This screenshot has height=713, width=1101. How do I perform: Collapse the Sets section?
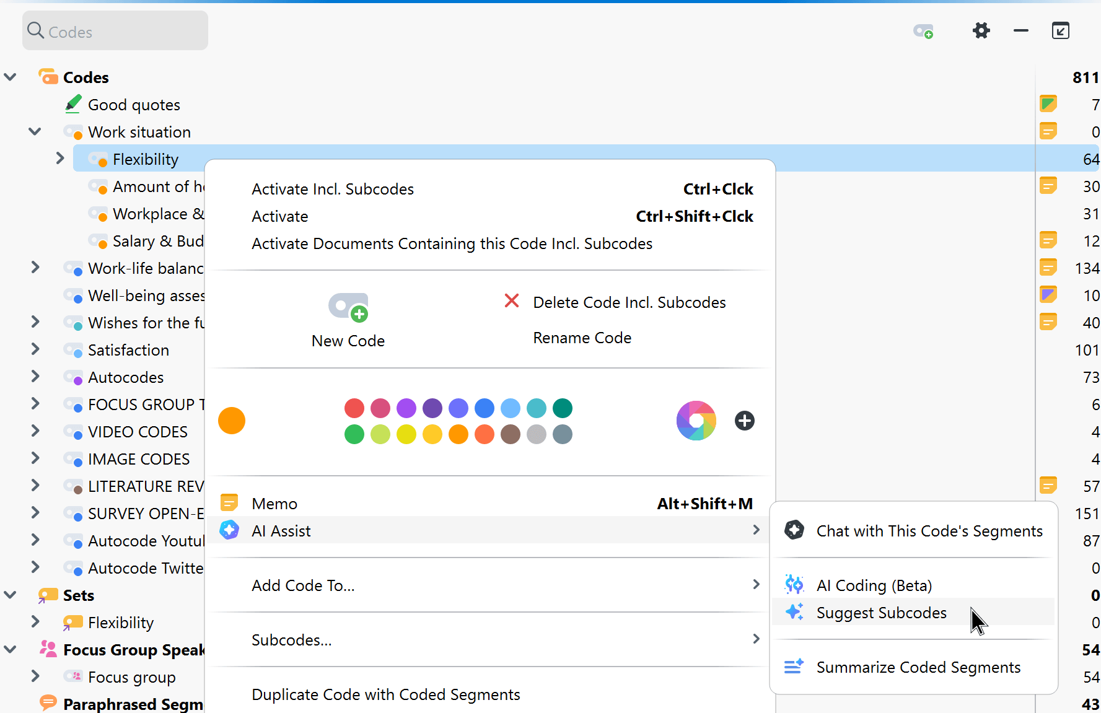point(11,595)
